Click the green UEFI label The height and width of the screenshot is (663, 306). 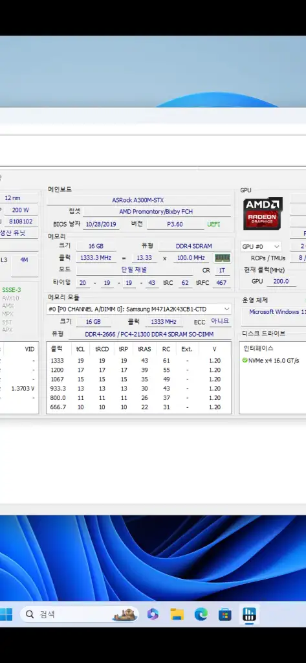point(213,224)
